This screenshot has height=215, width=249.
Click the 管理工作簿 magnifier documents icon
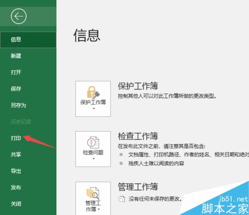pos(93,193)
